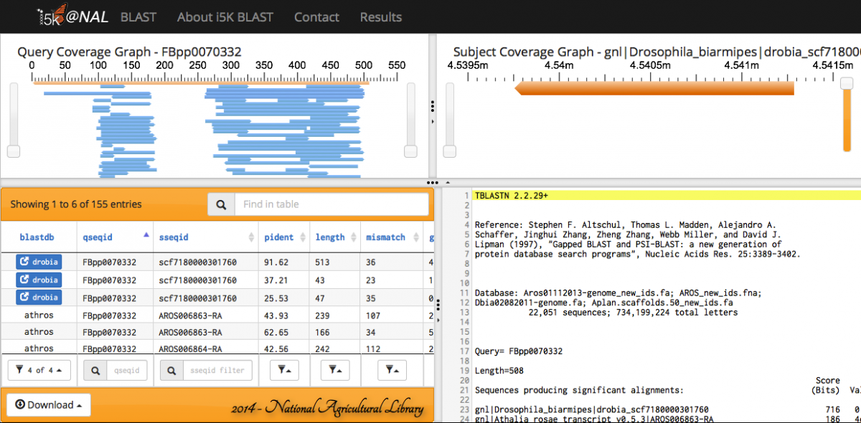This screenshot has width=861, height=423.
Task: Expand the blastdb '4 of 4' filter dropdown
Action: click(x=39, y=370)
